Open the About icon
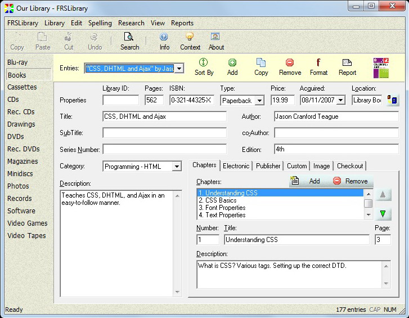 pos(216,41)
